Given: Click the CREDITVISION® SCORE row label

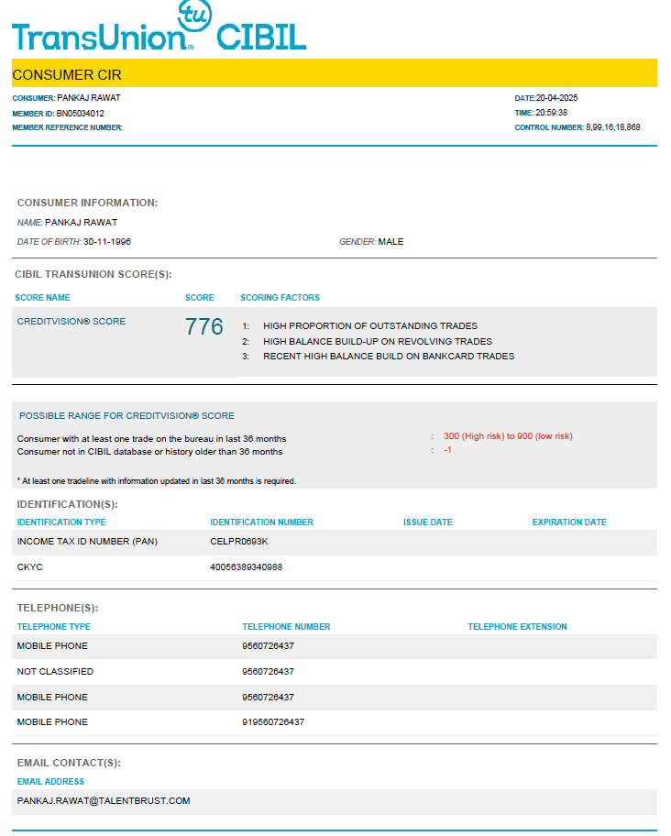Looking at the screenshot, I should coord(71,322).
